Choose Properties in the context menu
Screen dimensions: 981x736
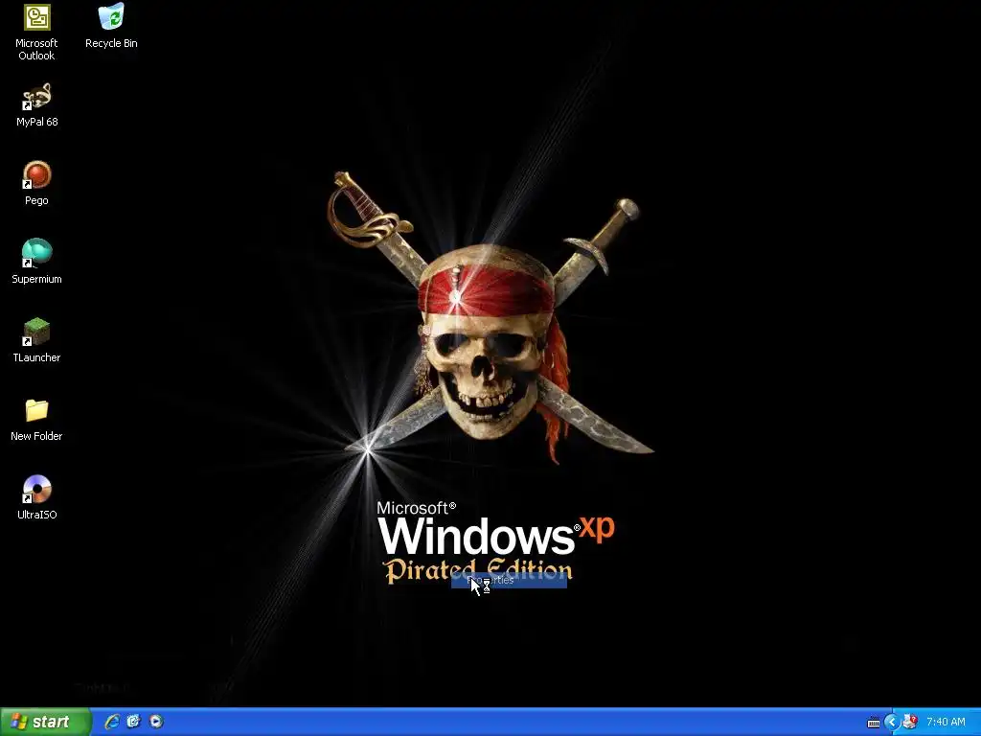click(509, 580)
